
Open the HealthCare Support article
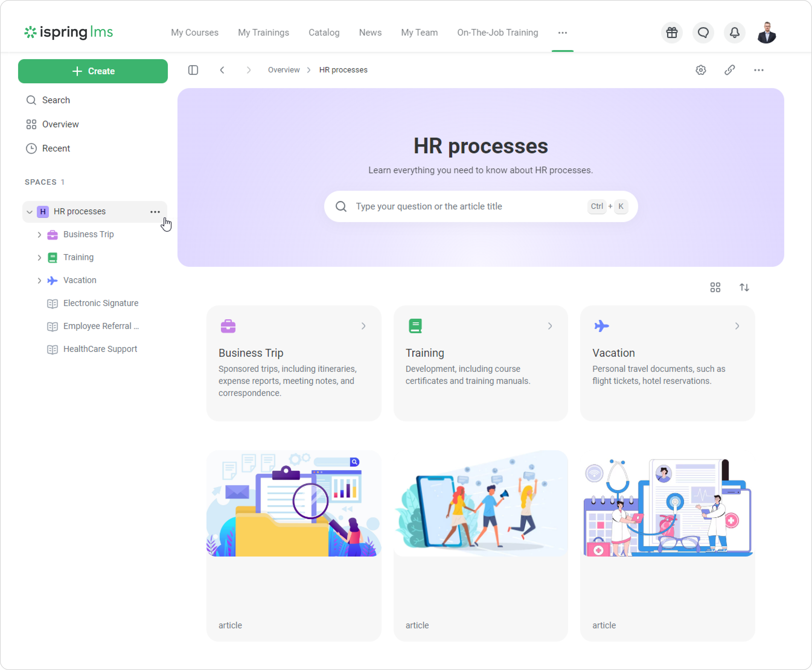point(100,349)
